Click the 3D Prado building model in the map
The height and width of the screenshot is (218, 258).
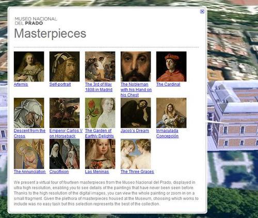[x=233, y=116]
